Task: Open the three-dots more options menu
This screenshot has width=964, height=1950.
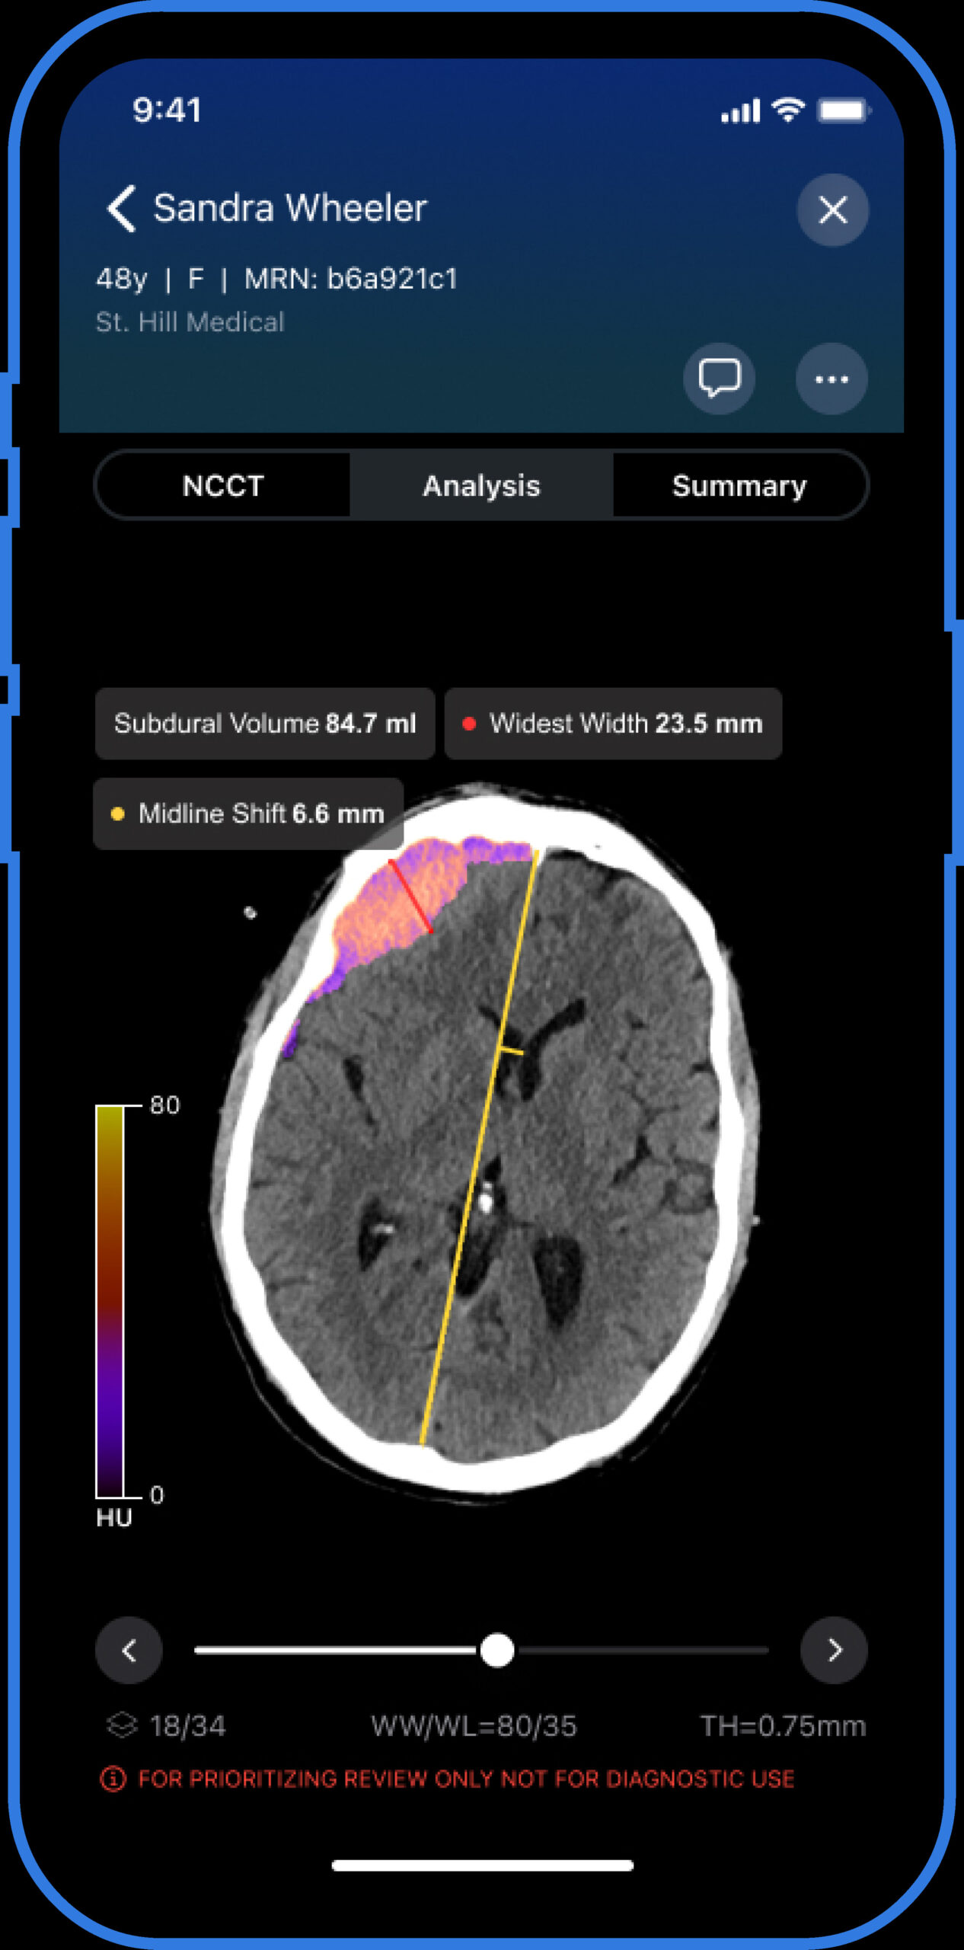Action: click(832, 379)
